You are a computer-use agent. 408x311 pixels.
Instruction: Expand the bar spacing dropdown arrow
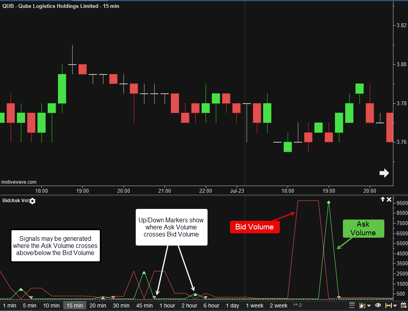[x=395, y=305]
